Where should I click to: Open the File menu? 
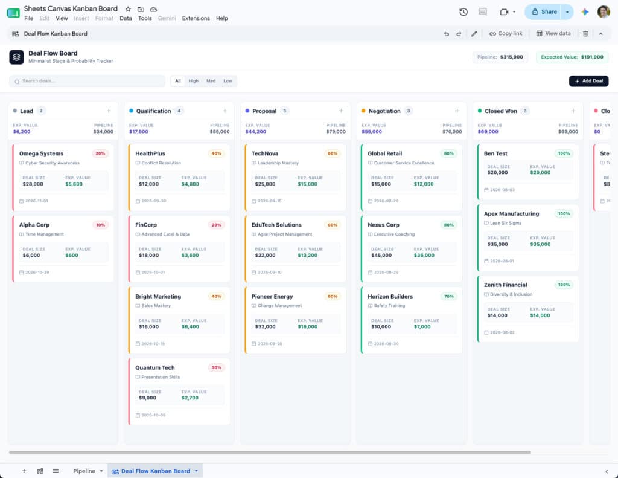coord(29,18)
